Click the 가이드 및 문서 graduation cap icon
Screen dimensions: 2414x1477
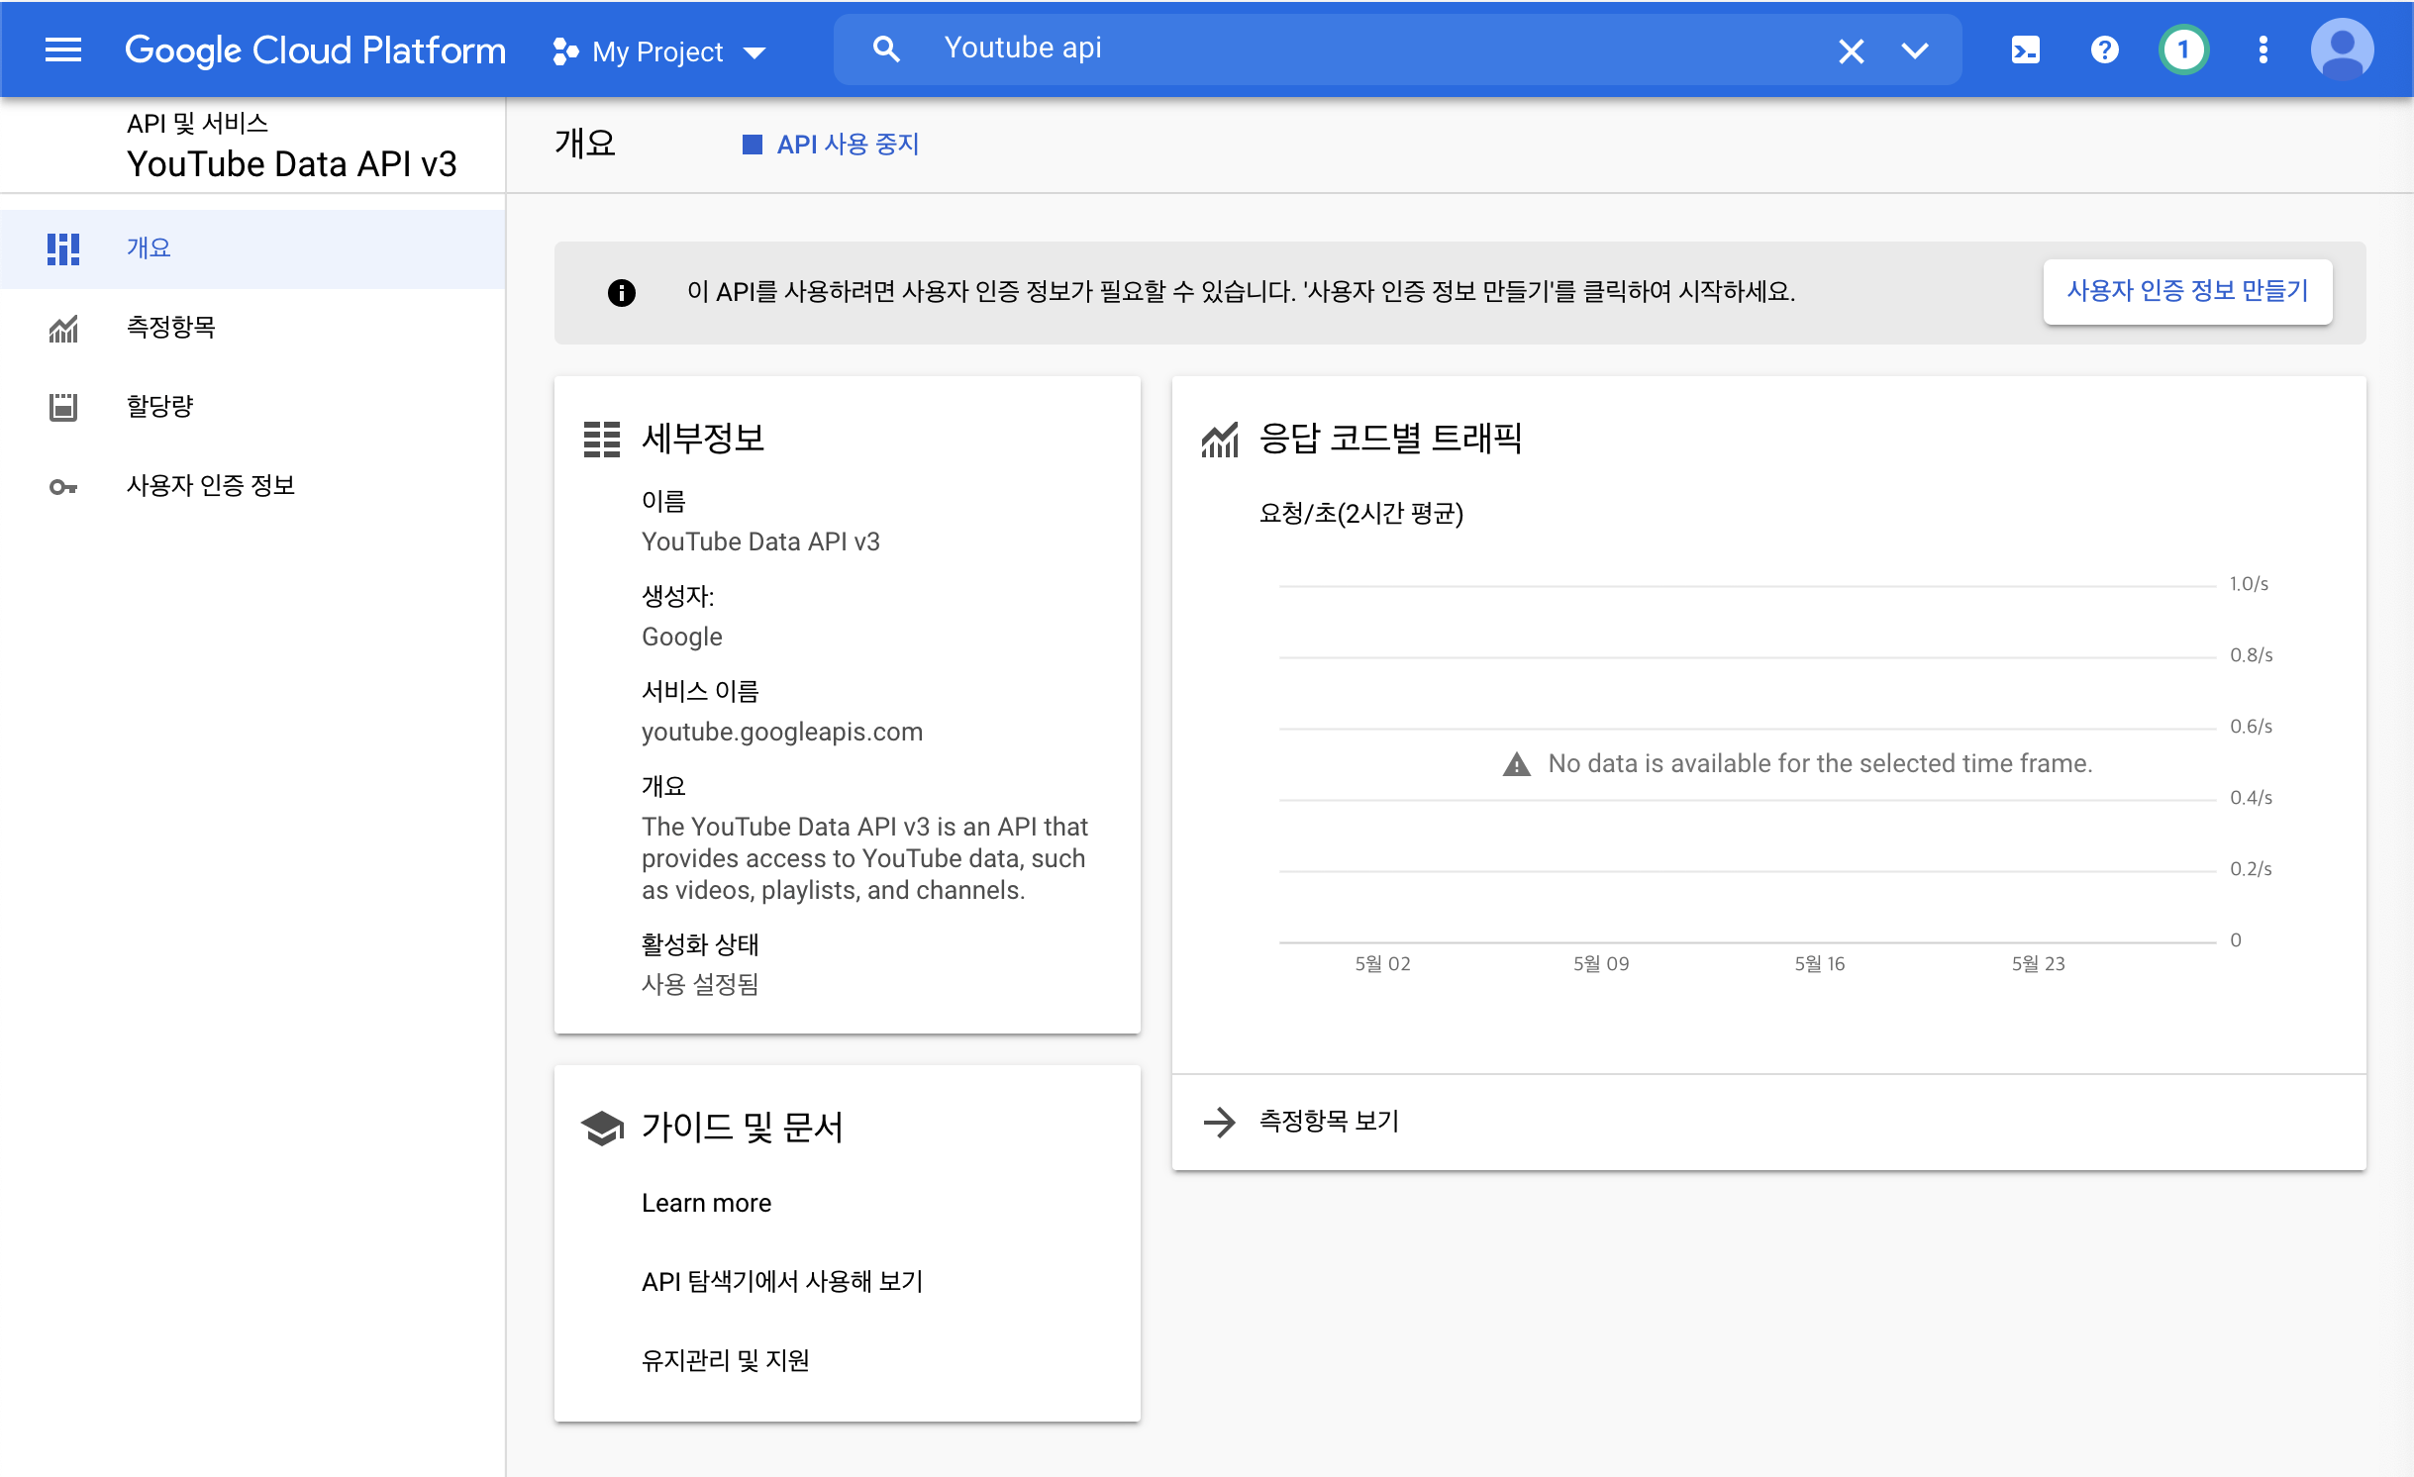[602, 1128]
